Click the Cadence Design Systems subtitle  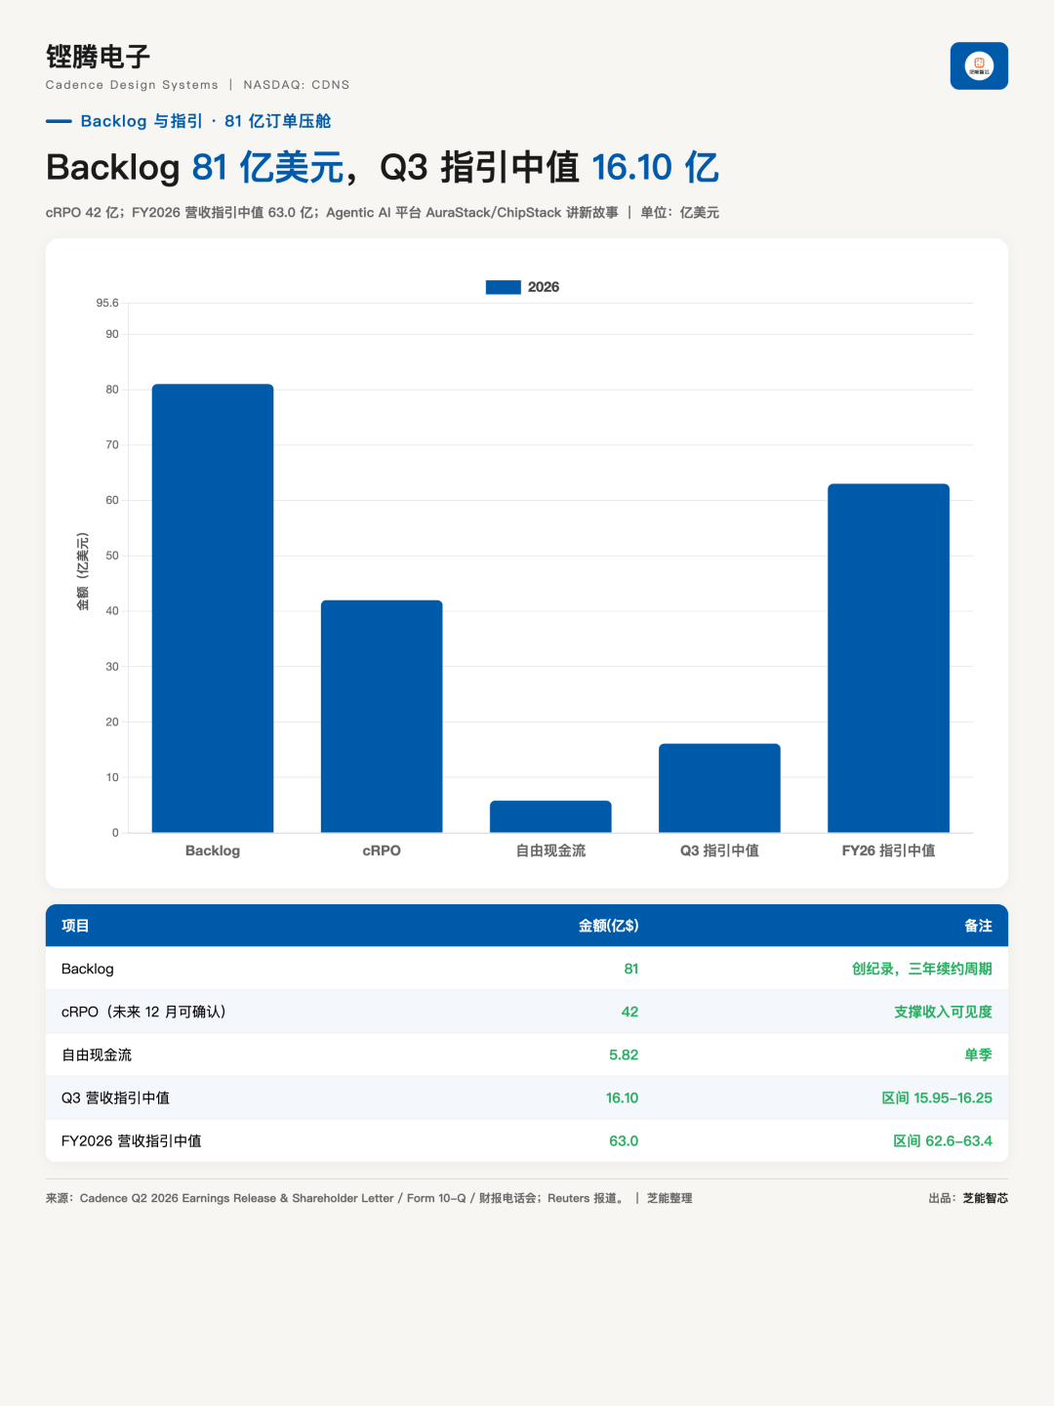tap(132, 85)
